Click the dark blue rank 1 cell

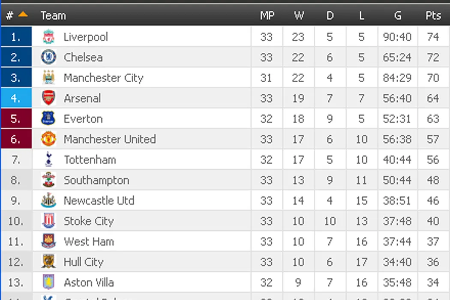pyautogui.click(x=16, y=37)
